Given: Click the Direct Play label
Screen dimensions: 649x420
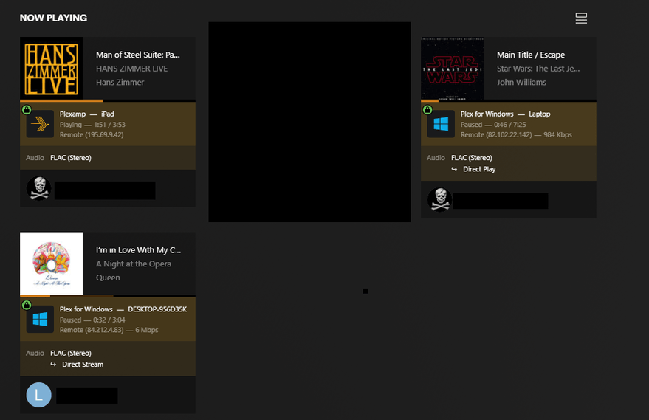Looking at the screenshot, I should (x=479, y=169).
